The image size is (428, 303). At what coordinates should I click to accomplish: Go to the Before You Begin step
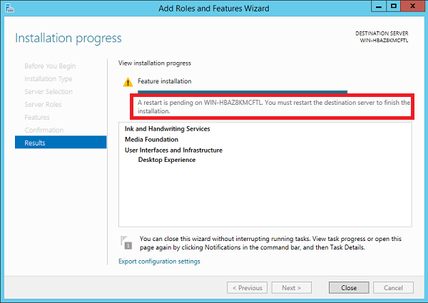[x=49, y=66]
